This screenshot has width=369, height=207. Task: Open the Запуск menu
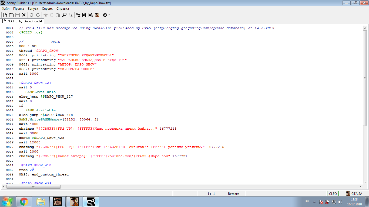(x=33, y=9)
